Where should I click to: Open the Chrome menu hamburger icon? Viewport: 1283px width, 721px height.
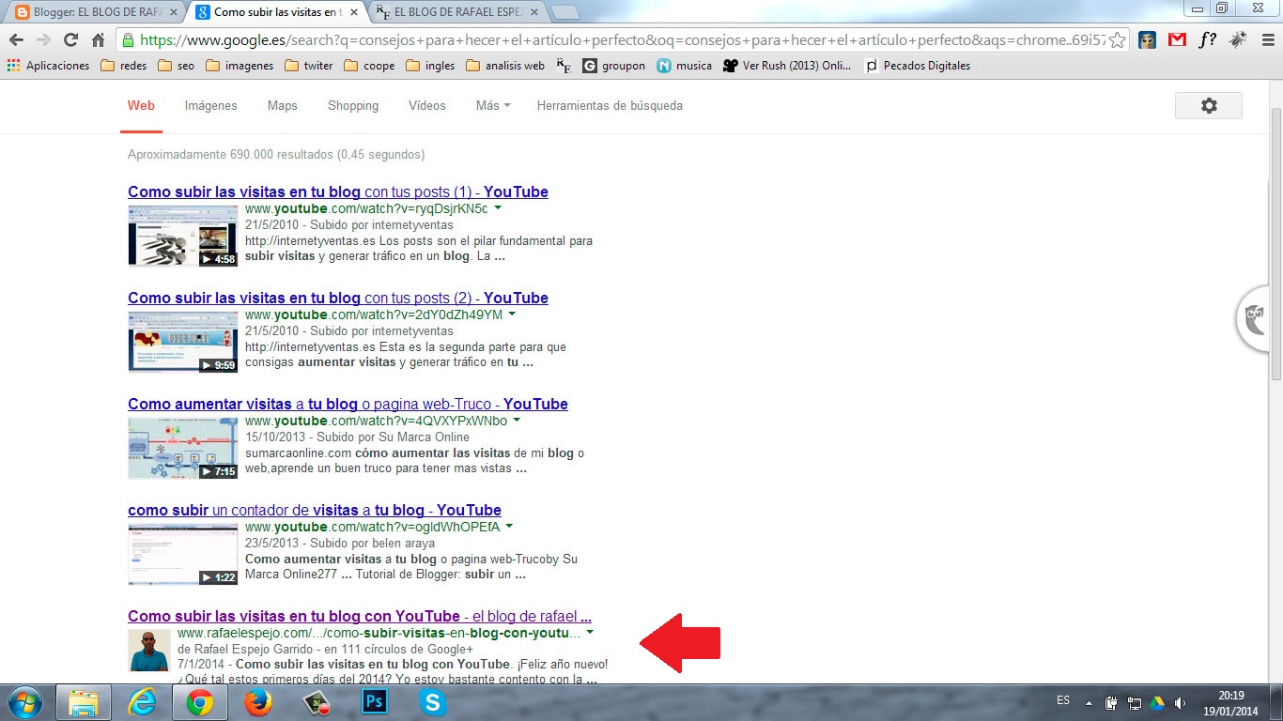[1267, 40]
